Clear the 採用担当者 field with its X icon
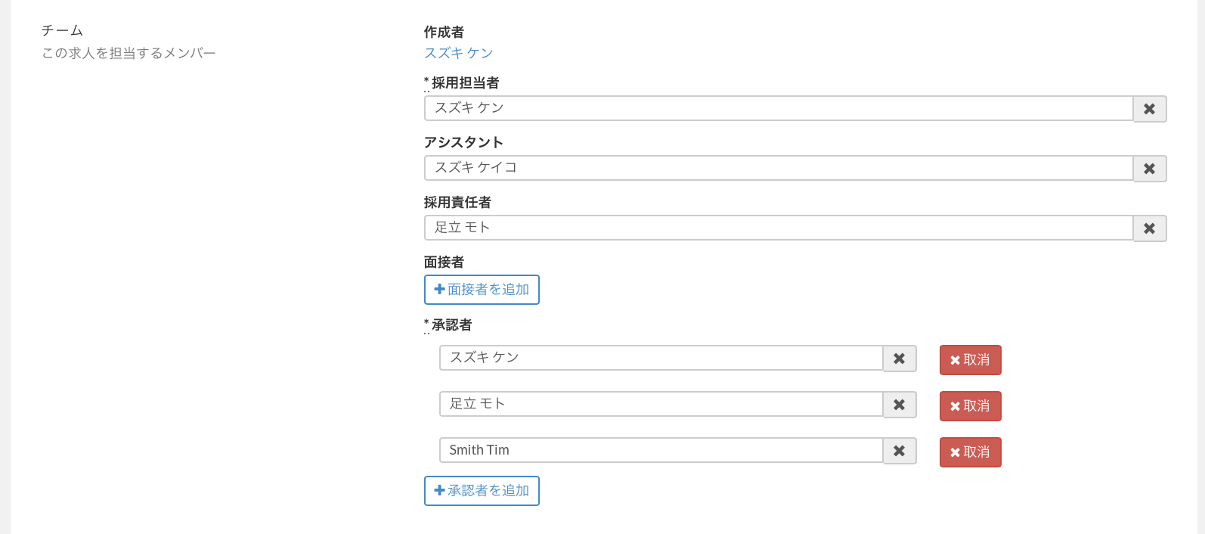 click(1149, 109)
